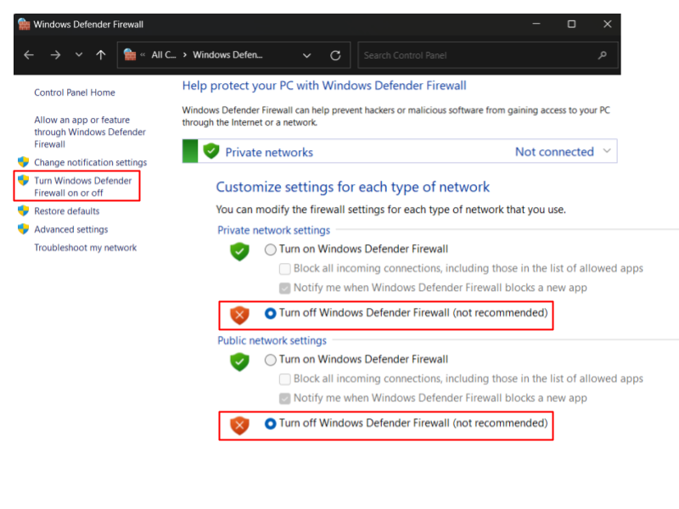Select 'Turn on' radio under Private network settings
679x509 pixels.
(270, 249)
